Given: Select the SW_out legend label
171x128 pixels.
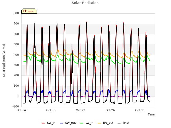Looking at the screenshot, I should 71,123.
